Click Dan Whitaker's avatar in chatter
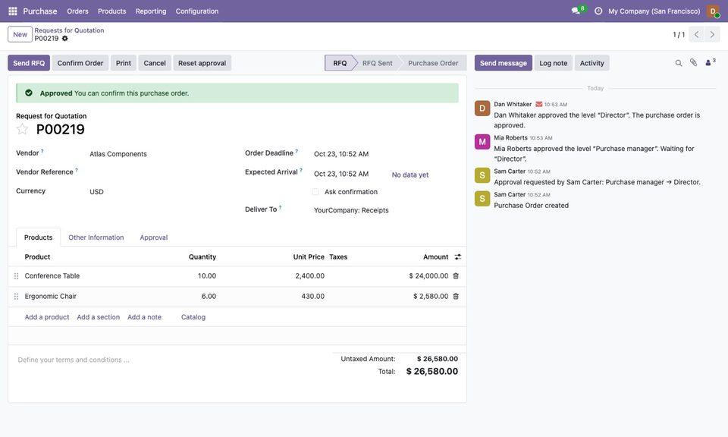Image resolution: width=728 pixels, height=437 pixels. coord(482,108)
